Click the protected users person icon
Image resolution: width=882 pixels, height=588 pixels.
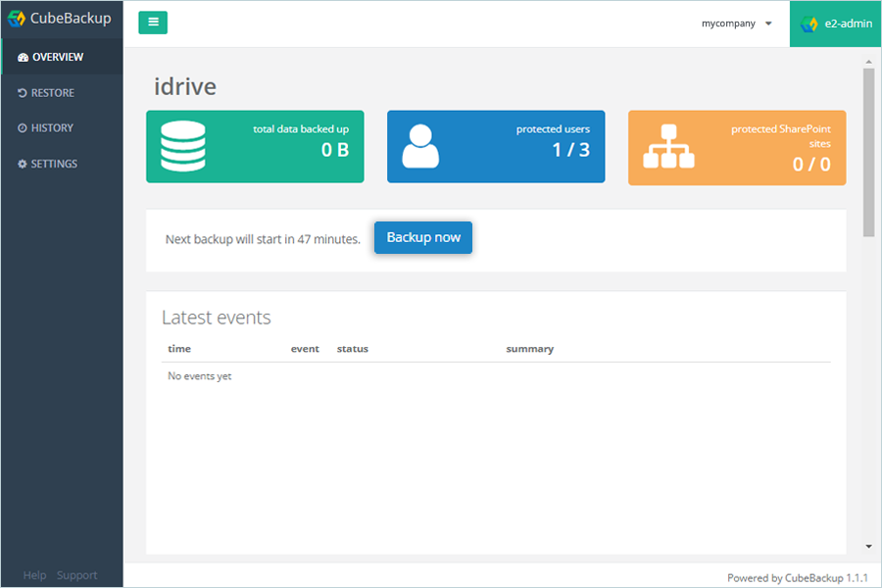tap(420, 146)
